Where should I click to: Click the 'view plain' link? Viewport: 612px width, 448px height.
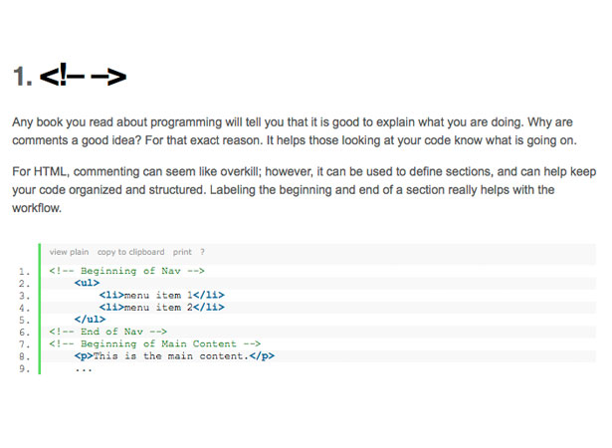tap(69, 252)
